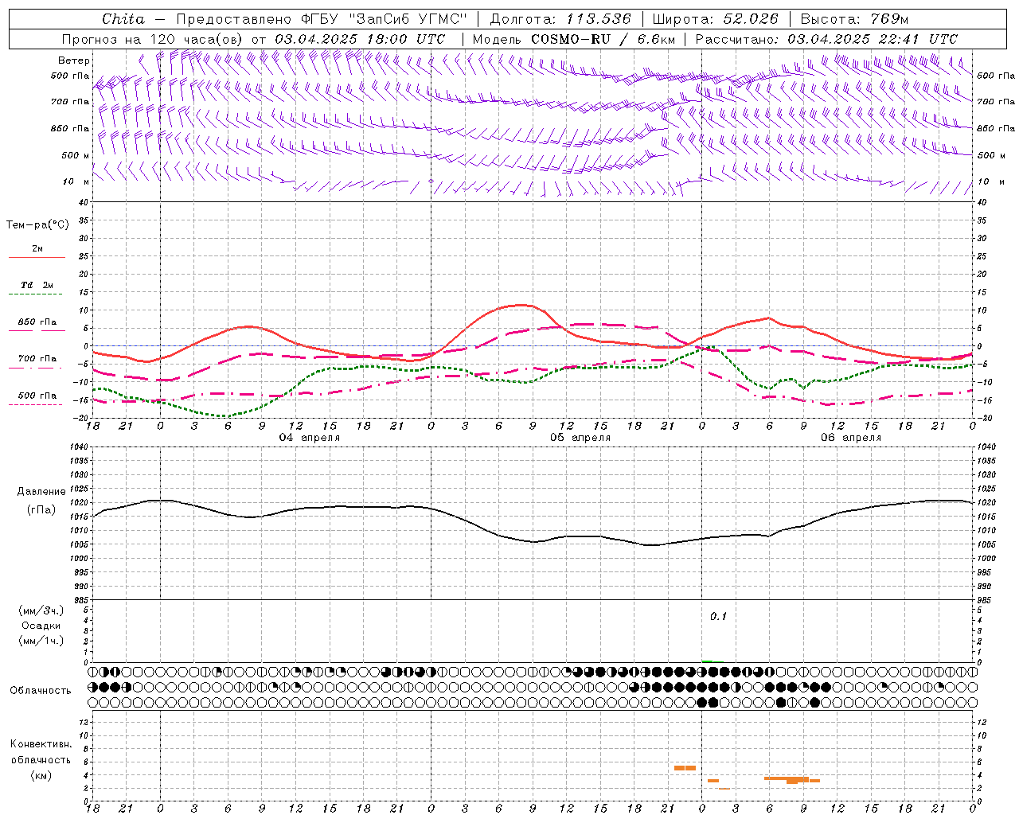Click the "(гПа)" unit under Давление

click(41, 510)
